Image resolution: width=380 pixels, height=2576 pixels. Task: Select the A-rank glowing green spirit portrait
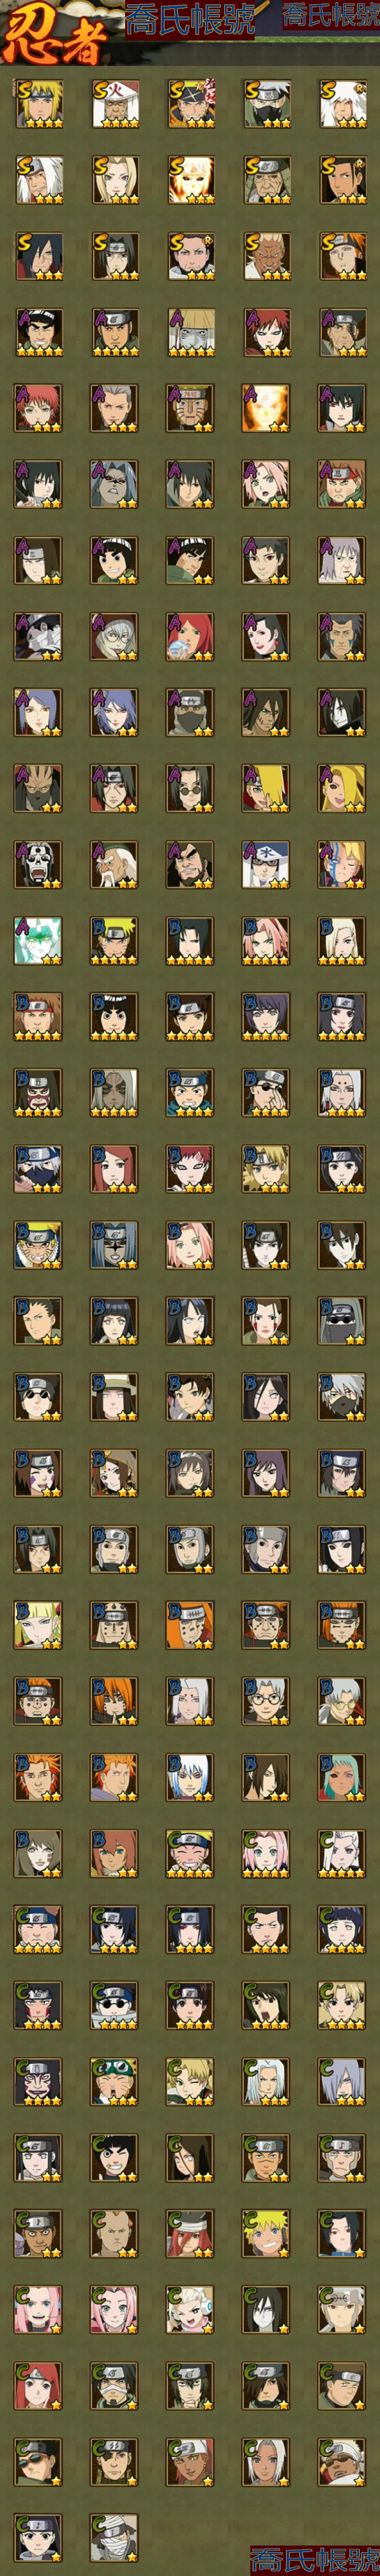tap(38, 940)
